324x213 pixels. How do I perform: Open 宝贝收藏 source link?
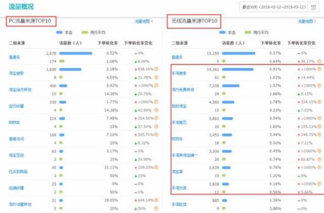coord(16,106)
